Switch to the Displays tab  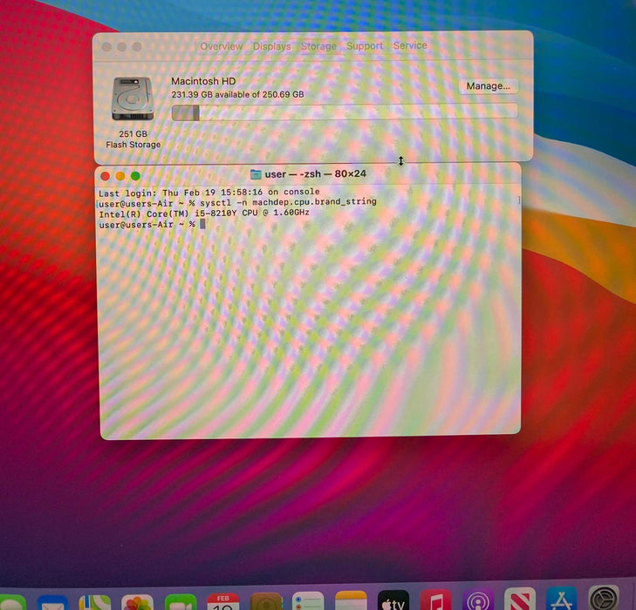(x=271, y=46)
